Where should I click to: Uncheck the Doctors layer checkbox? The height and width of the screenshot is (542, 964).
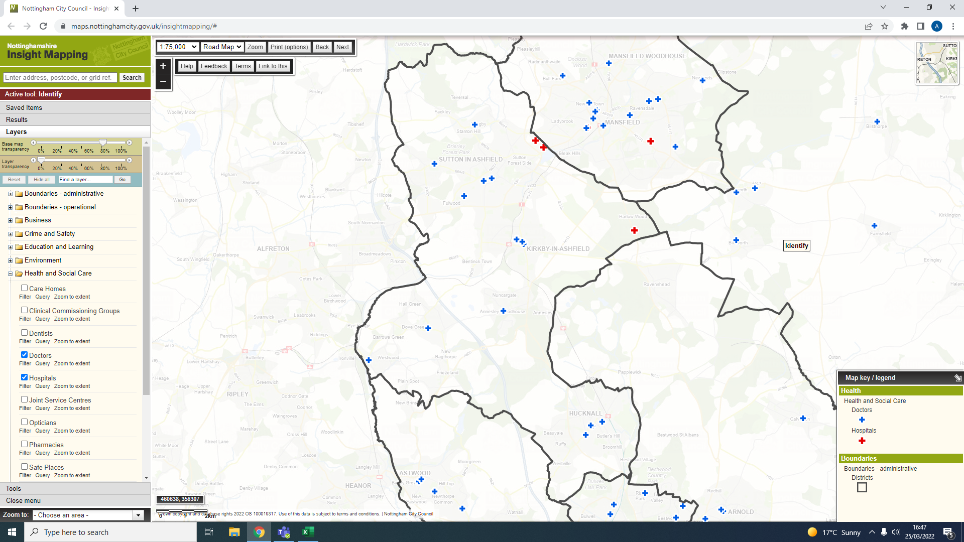tap(24, 355)
